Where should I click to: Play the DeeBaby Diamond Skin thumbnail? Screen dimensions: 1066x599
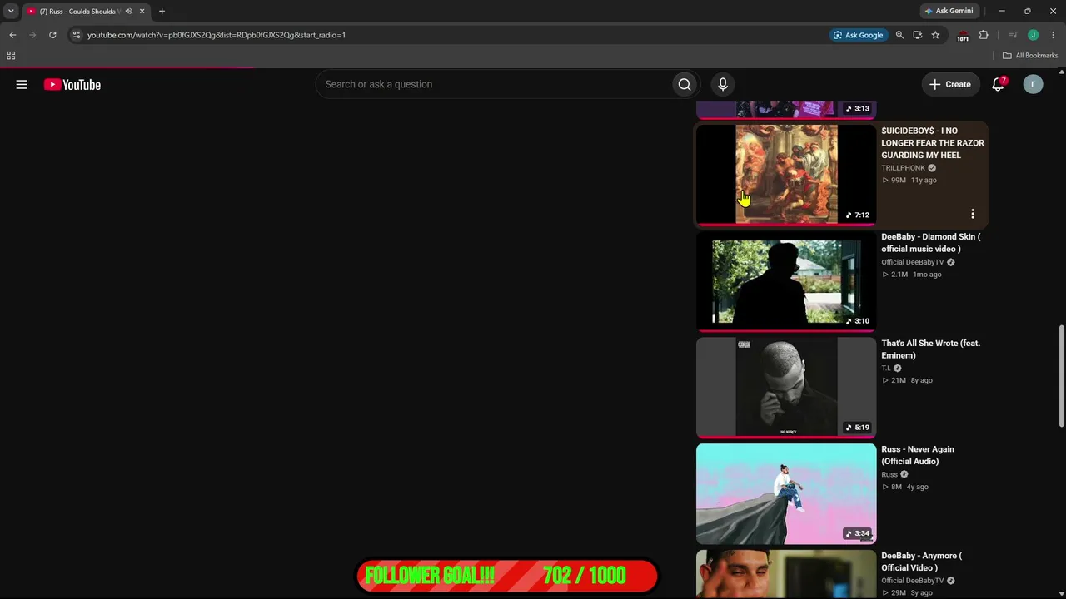coord(786,281)
